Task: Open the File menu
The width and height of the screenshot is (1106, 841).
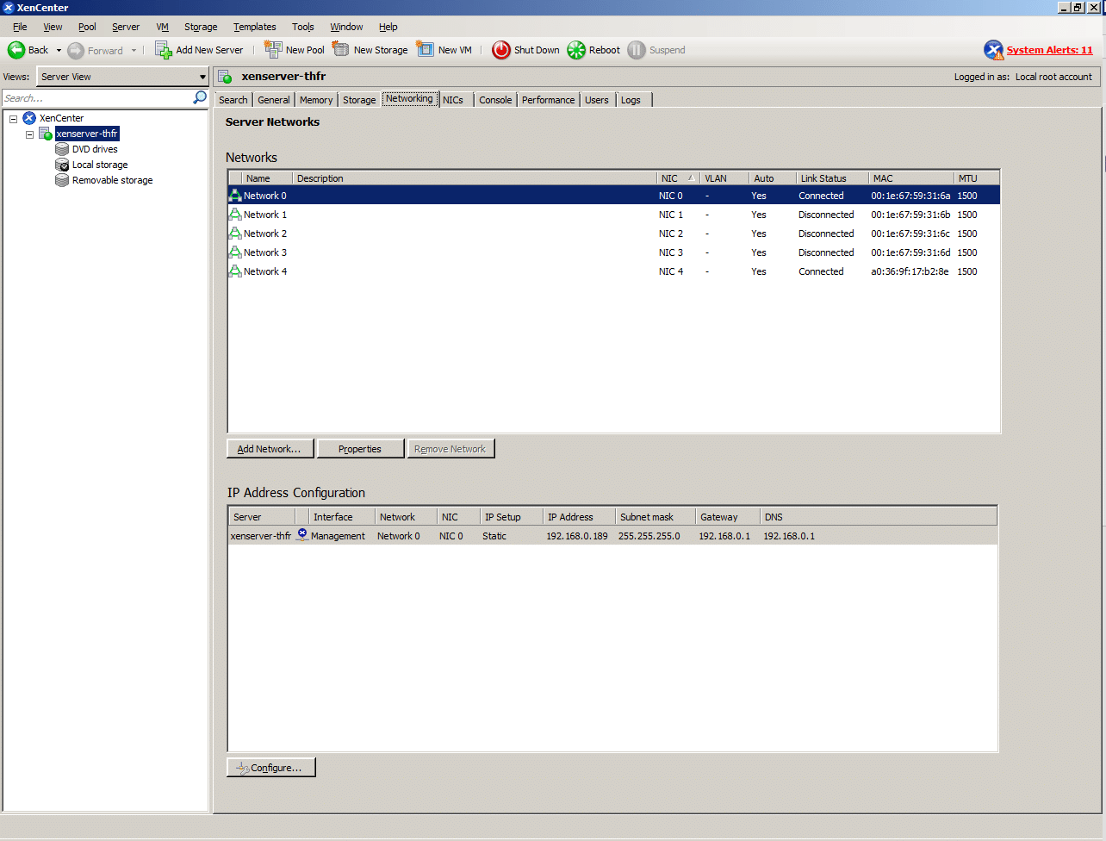Action: [x=20, y=27]
